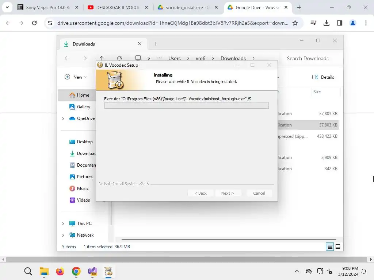The image size is (374, 280).
Task: Toggle the Details pane
Action: [323, 77]
